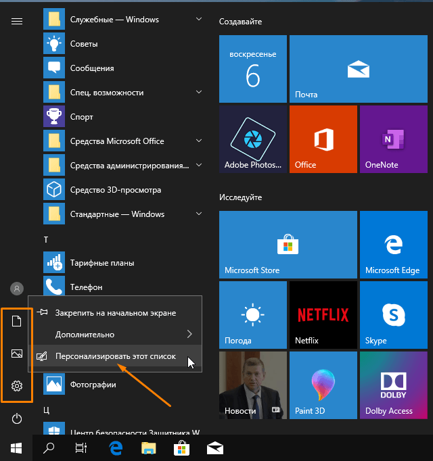Open the Спец. возможности folder
This screenshot has width=433, height=461.
point(123,93)
